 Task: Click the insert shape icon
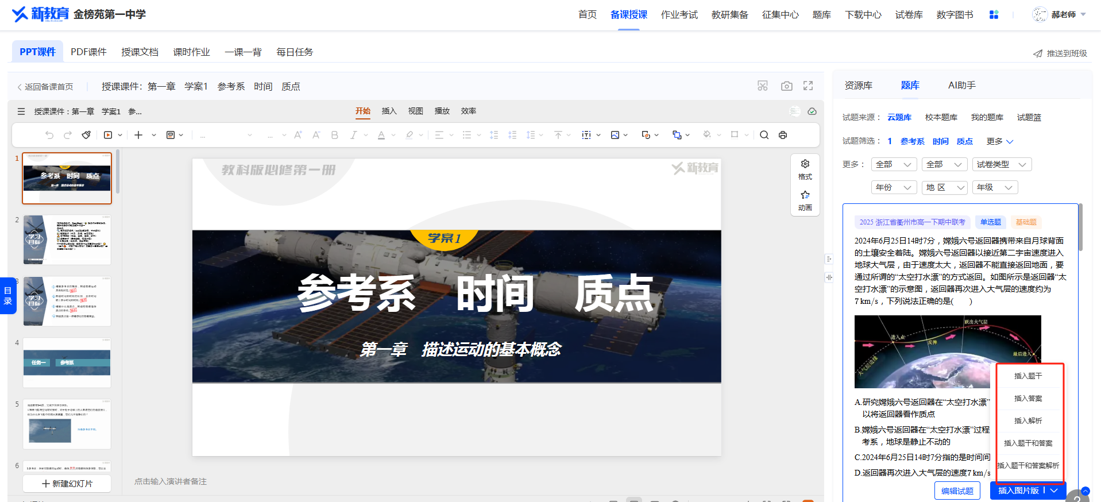[646, 135]
